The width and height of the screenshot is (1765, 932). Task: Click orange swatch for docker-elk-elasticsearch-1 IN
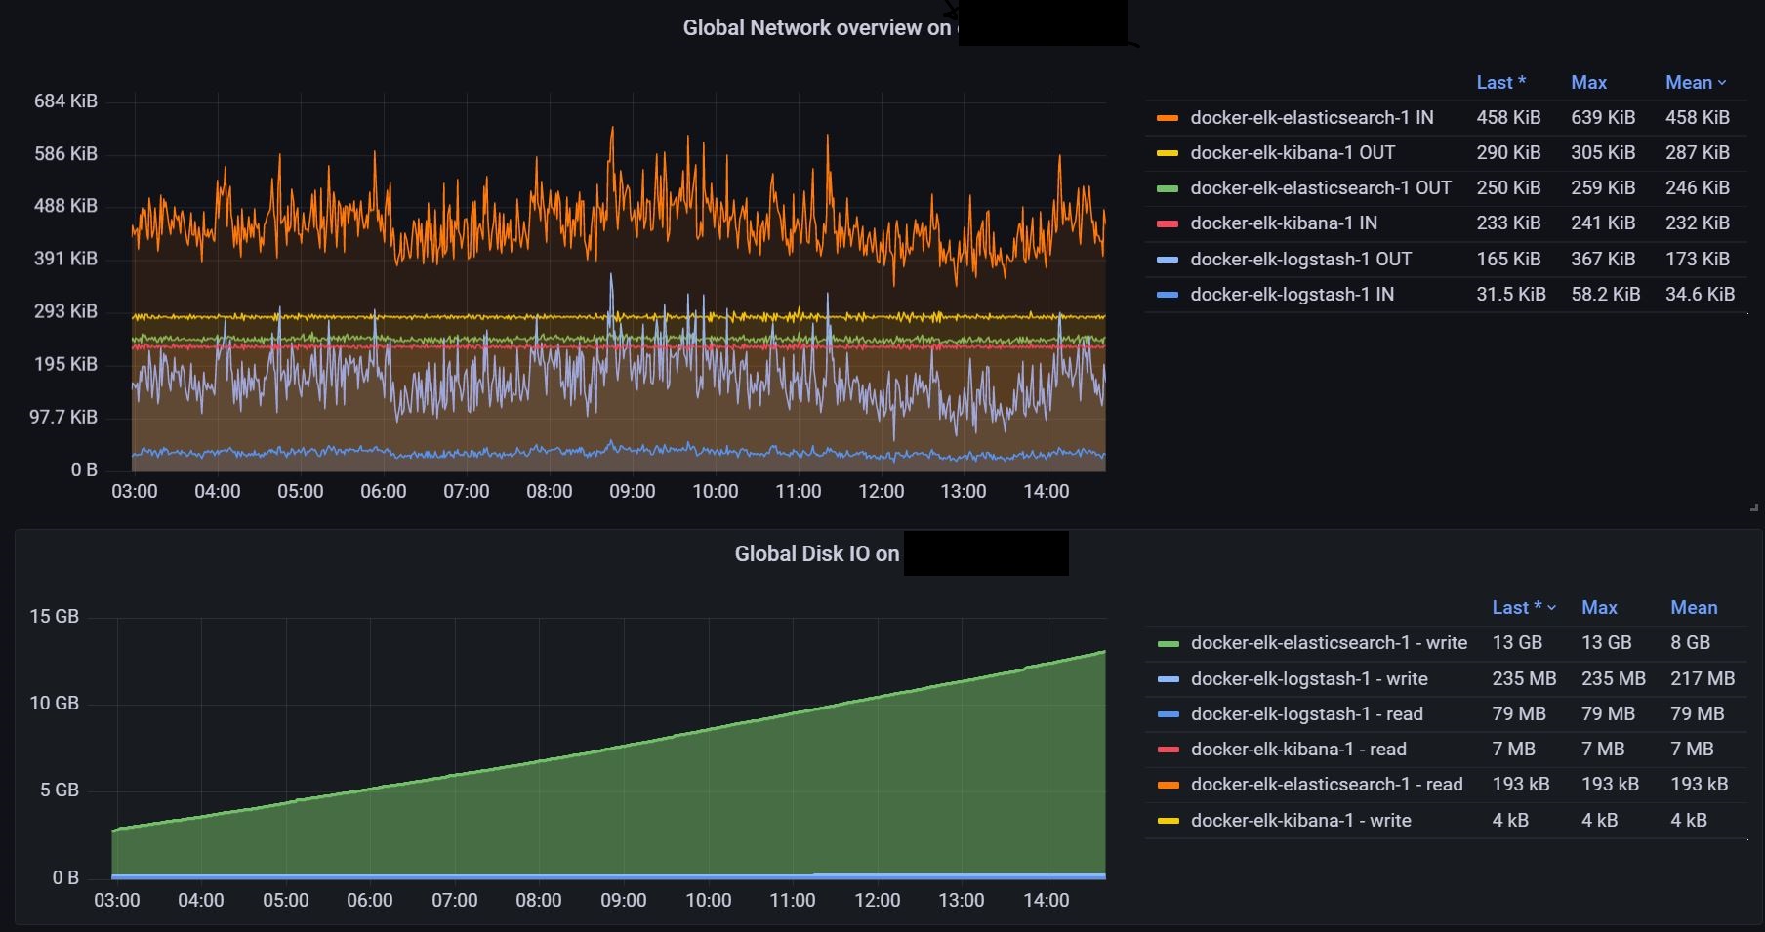pyautogui.click(x=1168, y=118)
